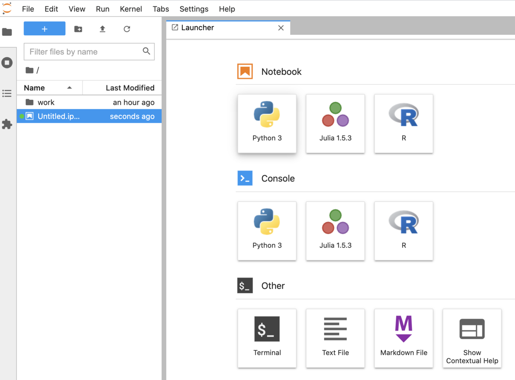Open the Table of Contents sidebar tab
The height and width of the screenshot is (380, 515).
click(7, 93)
